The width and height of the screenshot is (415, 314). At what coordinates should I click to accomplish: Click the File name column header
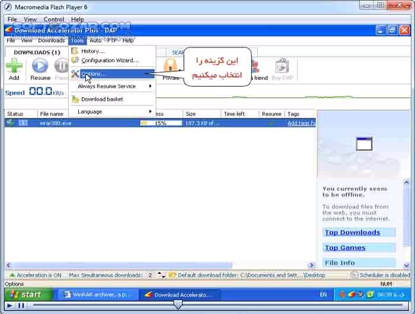pos(53,114)
